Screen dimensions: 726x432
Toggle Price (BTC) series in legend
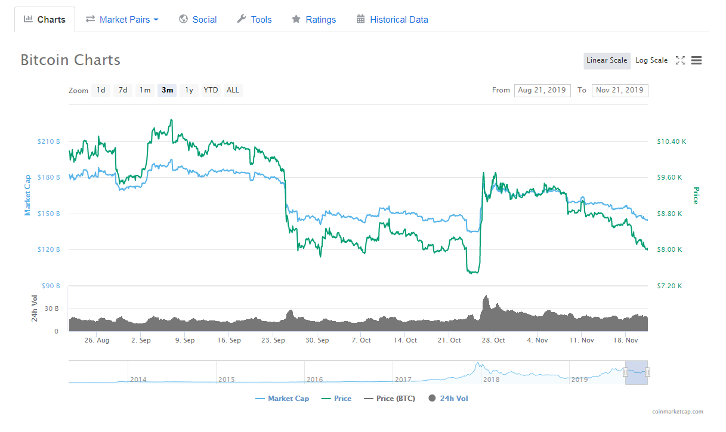pyautogui.click(x=390, y=399)
